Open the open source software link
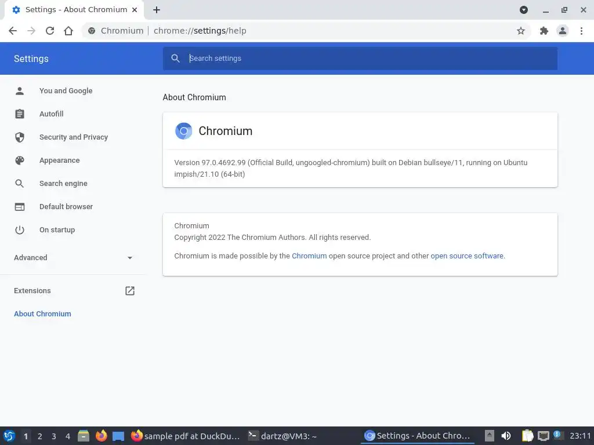Viewport: 594px width, 445px height. pos(467,256)
